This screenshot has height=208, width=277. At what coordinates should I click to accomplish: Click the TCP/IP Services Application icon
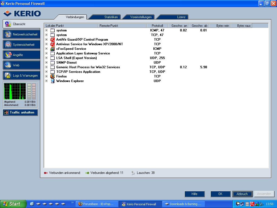pos(52,71)
